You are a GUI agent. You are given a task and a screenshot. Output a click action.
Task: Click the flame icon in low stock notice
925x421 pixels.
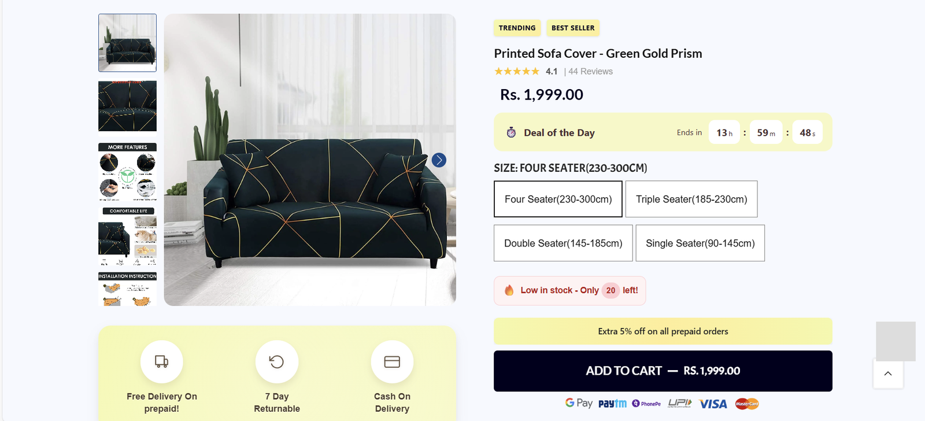click(509, 290)
